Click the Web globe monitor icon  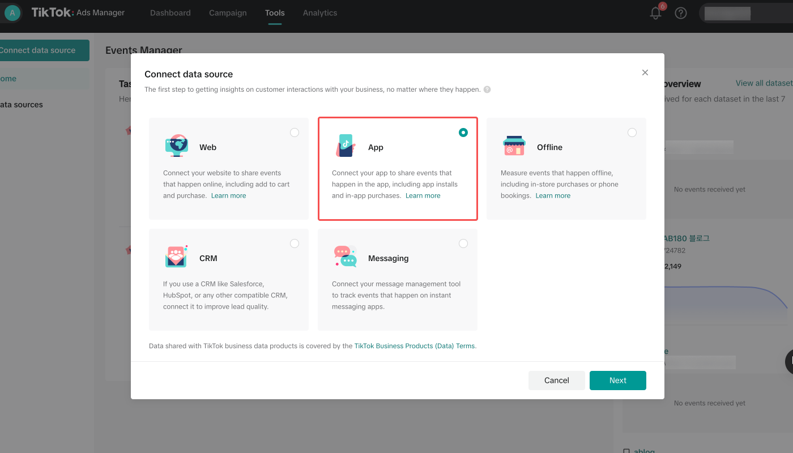(177, 146)
